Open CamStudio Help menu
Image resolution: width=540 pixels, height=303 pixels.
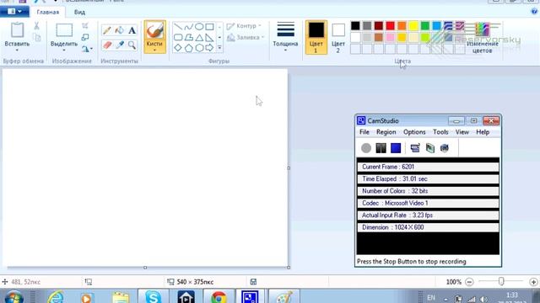[483, 132]
